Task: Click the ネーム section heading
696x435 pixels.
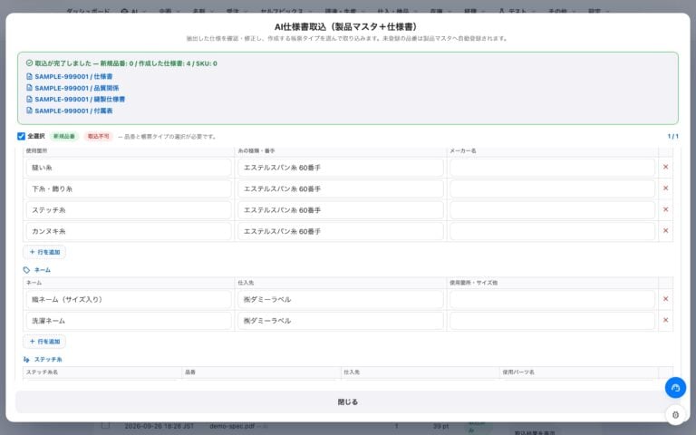Action: tap(43, 270)
